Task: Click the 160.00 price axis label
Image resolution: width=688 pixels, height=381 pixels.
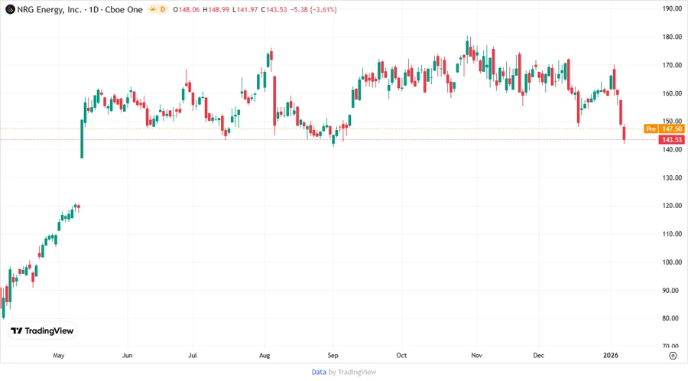Action: coord(672,93)
